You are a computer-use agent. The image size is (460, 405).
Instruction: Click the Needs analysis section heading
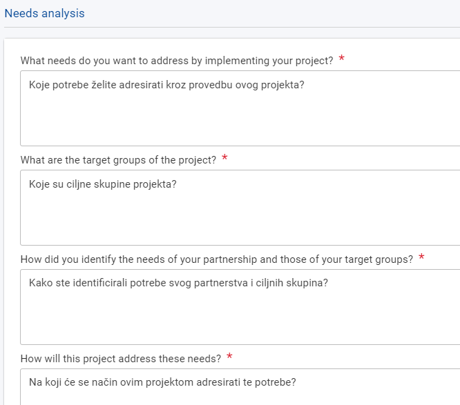tap(45, 13)
